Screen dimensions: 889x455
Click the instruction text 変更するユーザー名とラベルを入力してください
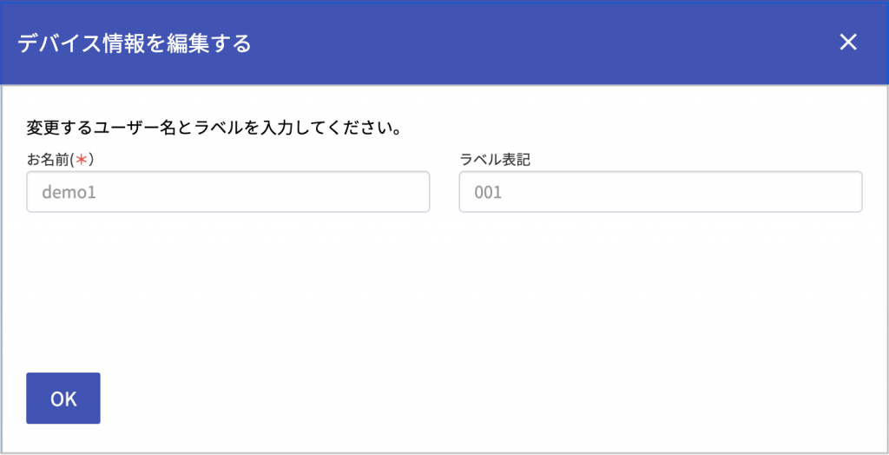[x=214, y=129]
